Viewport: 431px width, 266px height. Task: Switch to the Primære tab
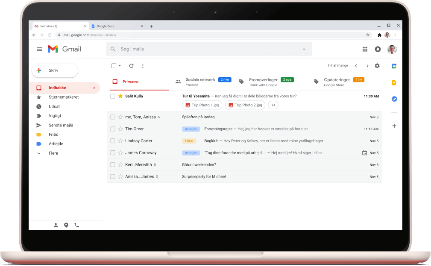click(140, 82)
